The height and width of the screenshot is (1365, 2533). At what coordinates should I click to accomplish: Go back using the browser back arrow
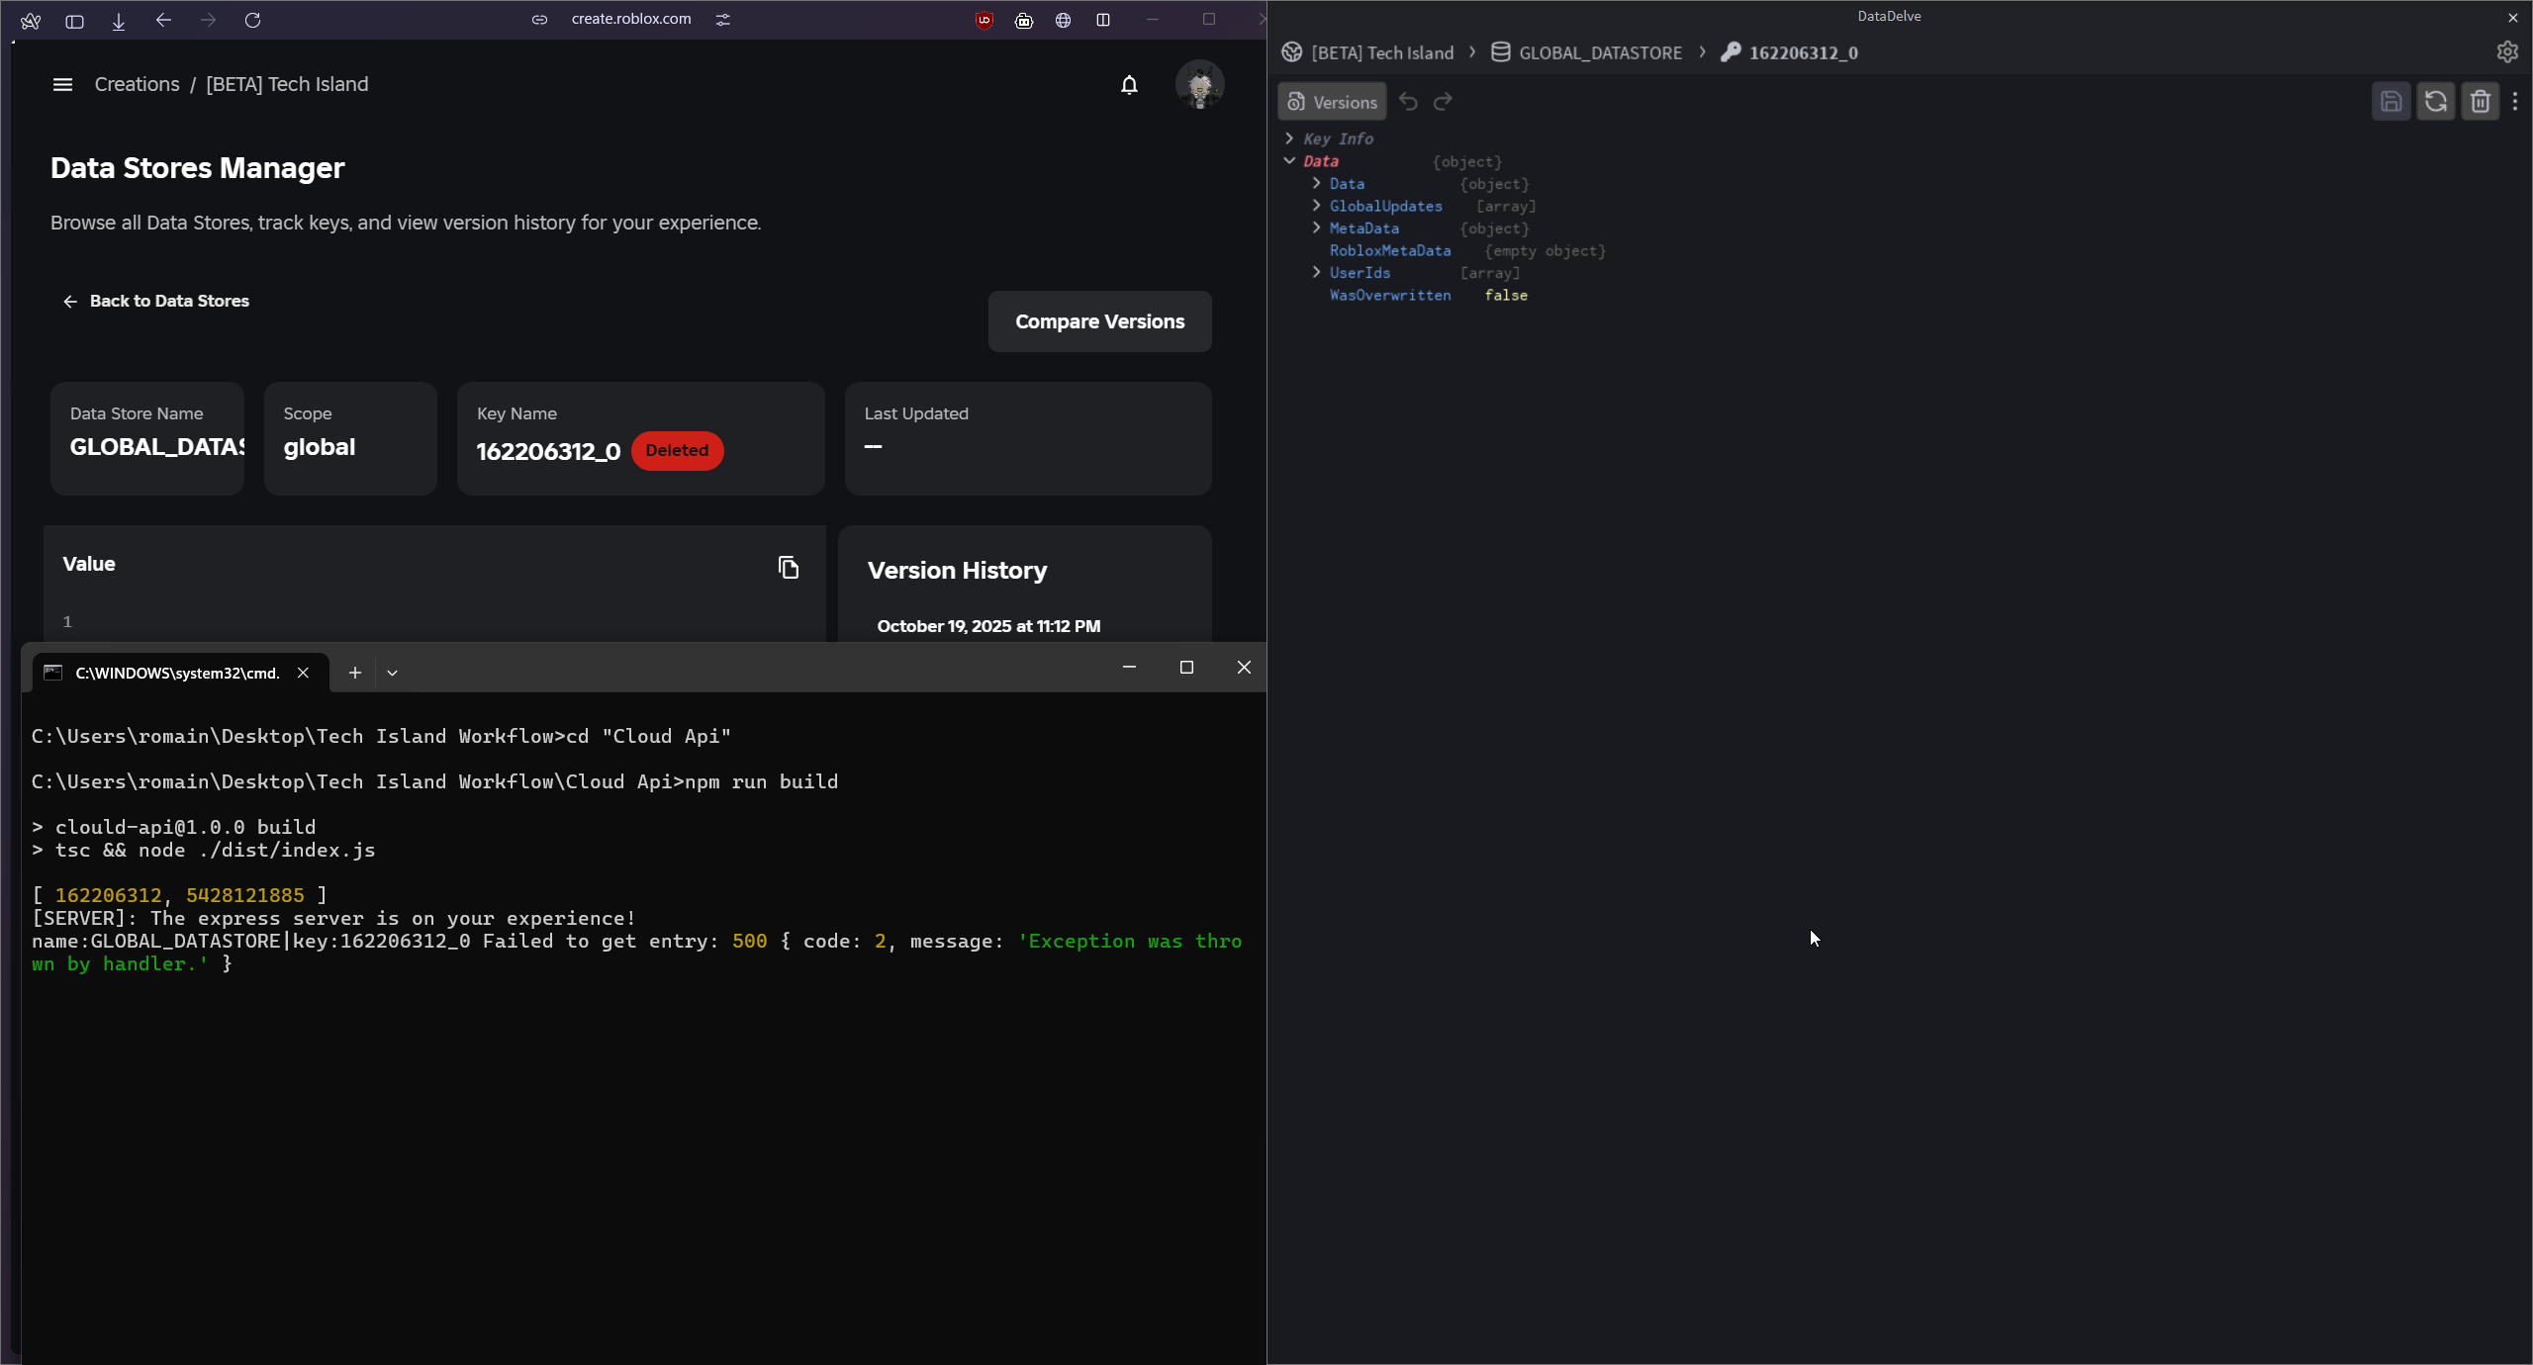pos(163,20)
